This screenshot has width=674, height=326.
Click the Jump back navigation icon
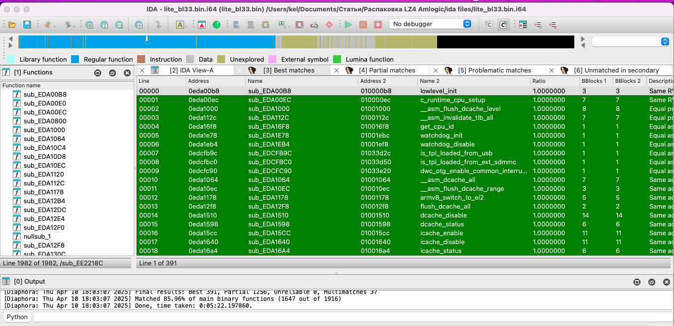point(48,24)
